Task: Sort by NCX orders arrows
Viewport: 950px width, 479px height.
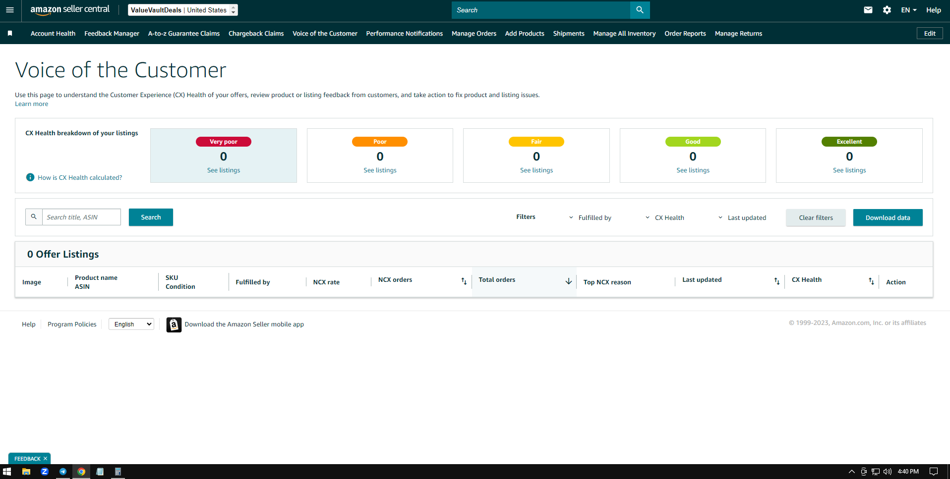Action: (x=464, y=281)
